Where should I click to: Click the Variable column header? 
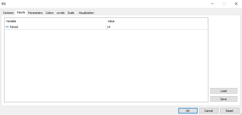(x=55, y=21)
